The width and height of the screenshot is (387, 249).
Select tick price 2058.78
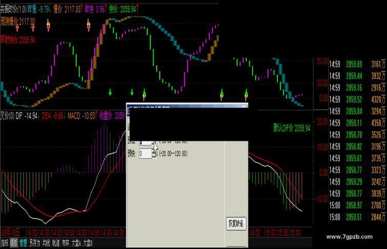[x=354, y=134]
